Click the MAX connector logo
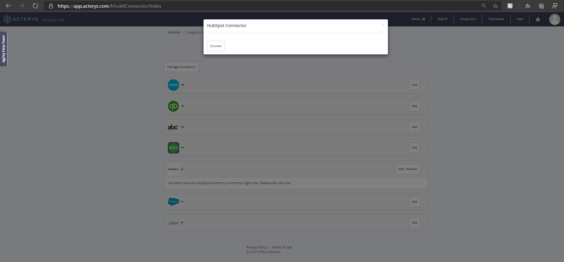This screenshot has width=564, height=262. [173, 148]
